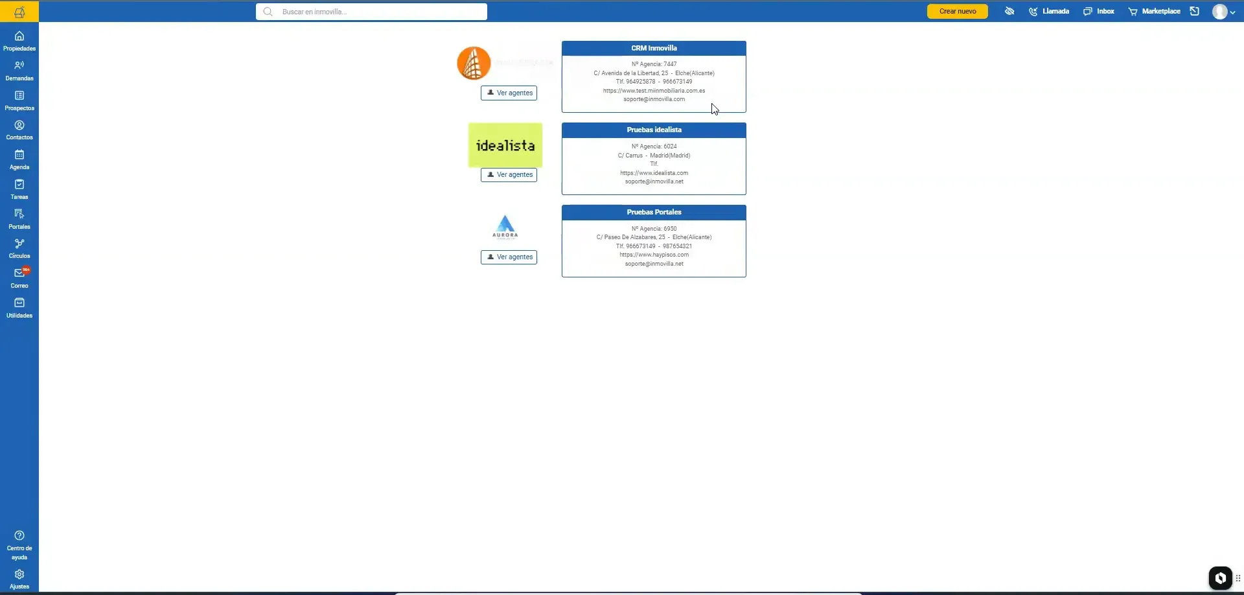Click the black floating widget icon
The image size is (1244, 595).
click(1220, 577)
